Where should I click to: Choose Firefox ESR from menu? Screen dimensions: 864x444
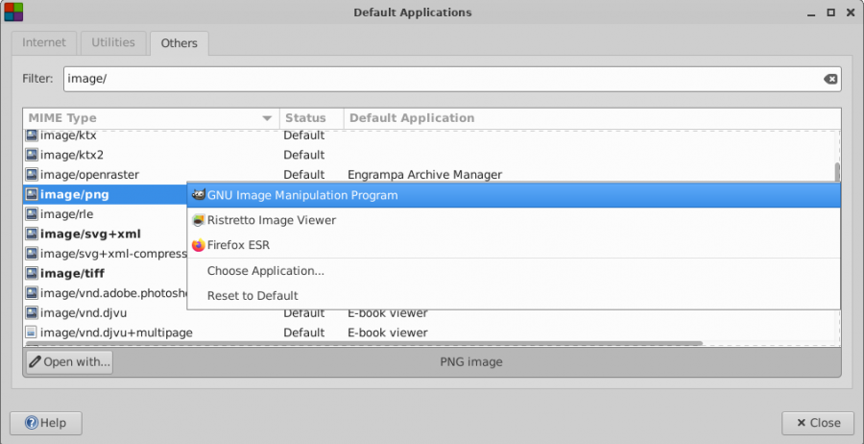(x=514, y=245)
